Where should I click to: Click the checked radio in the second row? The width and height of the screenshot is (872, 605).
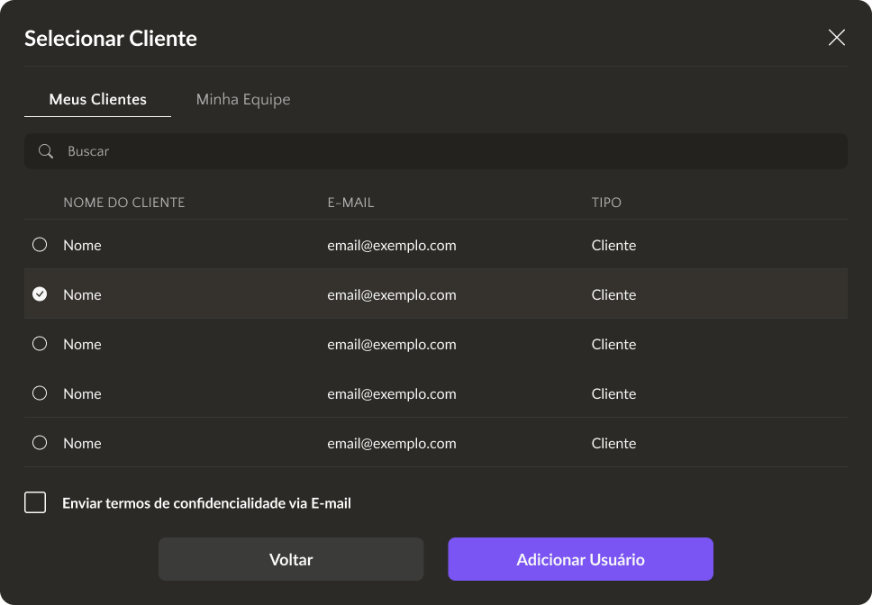pyautogui.click(x=40, y=294)
